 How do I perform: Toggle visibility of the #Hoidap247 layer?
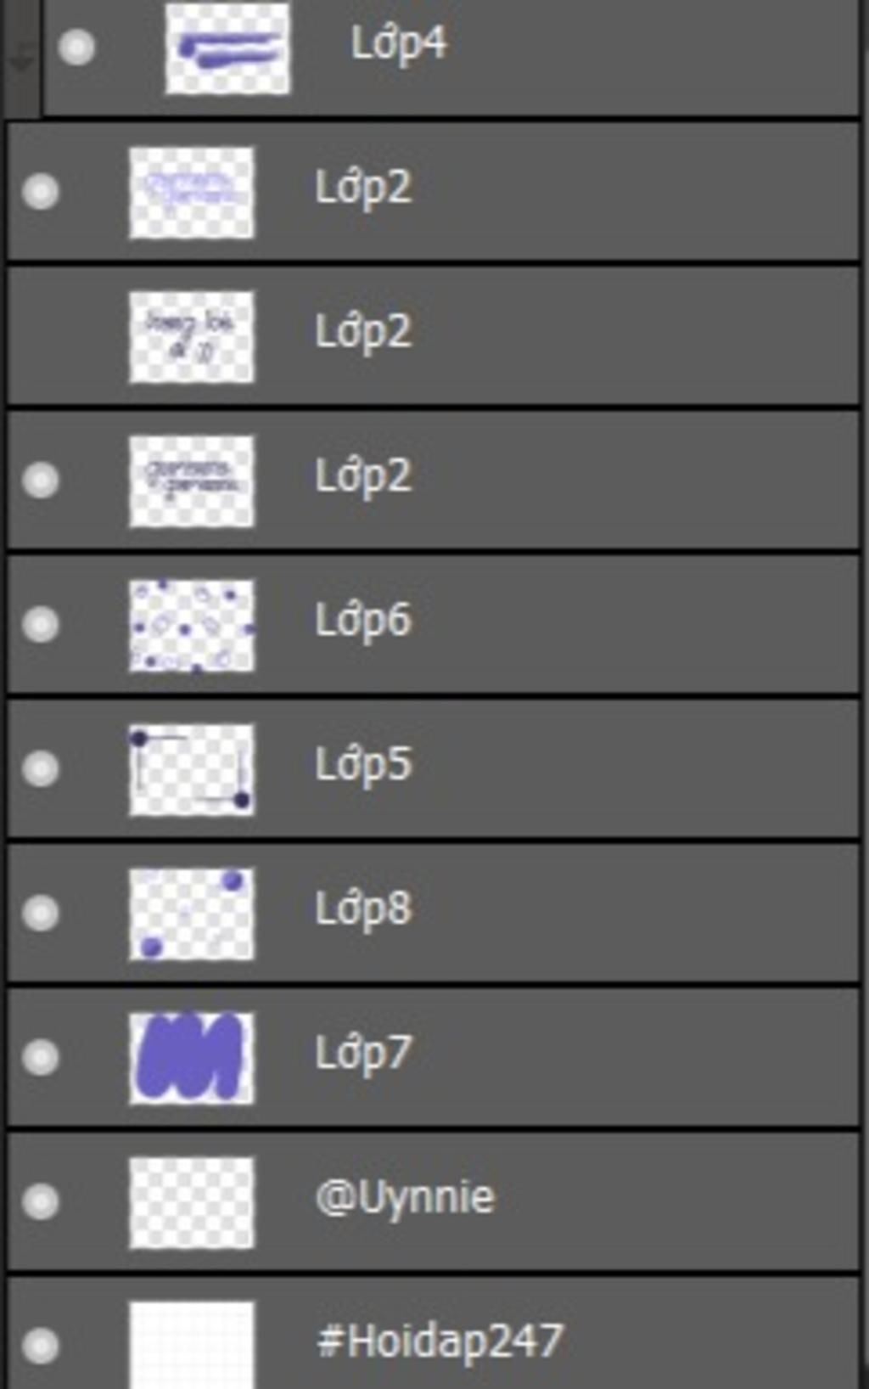pyautogui.click(x=41, y=1347)
